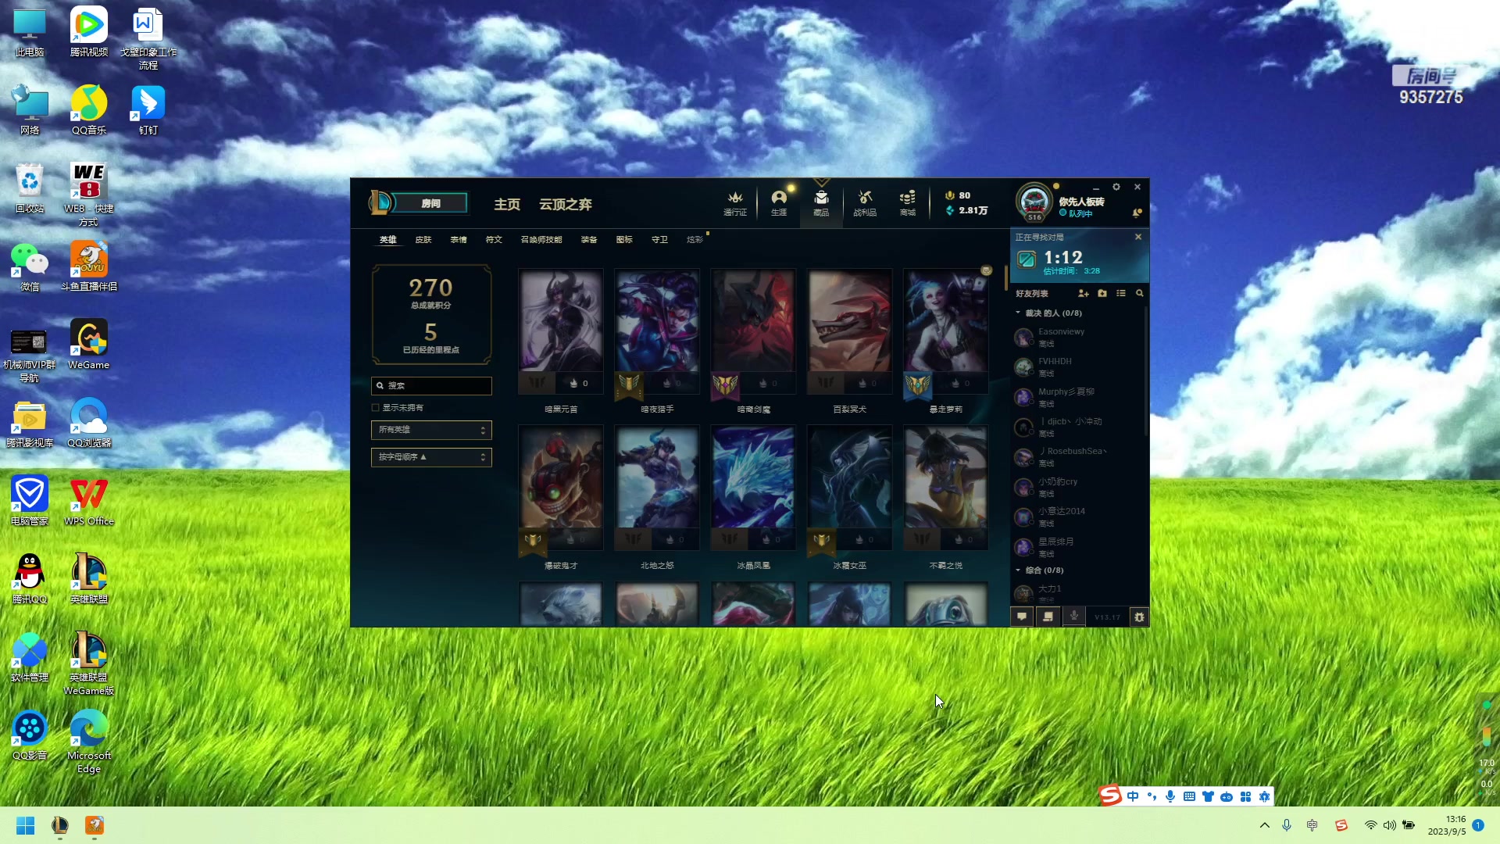Open Microsoft Edge desktop icon
Viewport: 1500px width, 844px height.
(x=89, y=742)
